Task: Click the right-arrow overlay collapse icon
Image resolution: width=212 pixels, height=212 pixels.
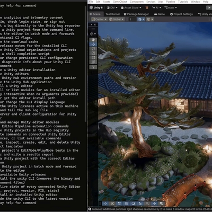Action: coord(91,24)
